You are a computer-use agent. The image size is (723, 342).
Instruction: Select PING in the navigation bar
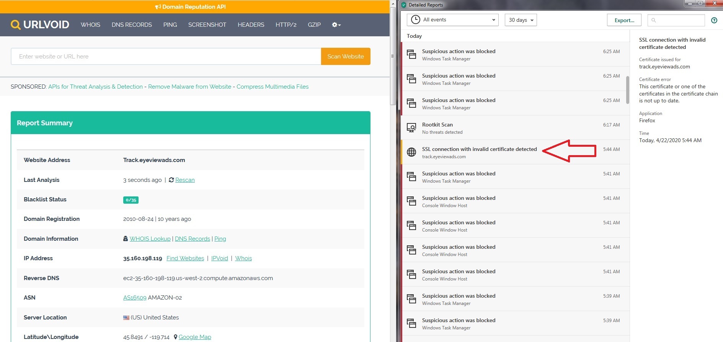tap(170, 25)
